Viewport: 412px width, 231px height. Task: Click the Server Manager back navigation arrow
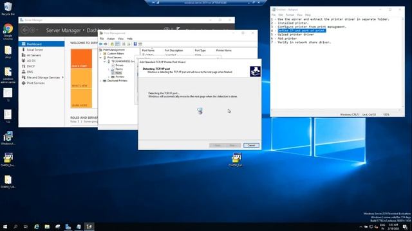25,30
